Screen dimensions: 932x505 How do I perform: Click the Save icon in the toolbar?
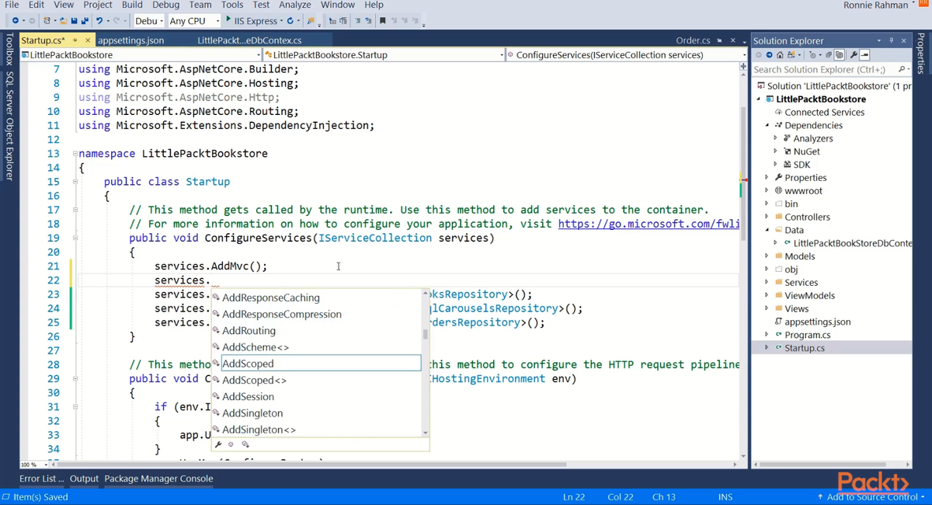(75, 20)
